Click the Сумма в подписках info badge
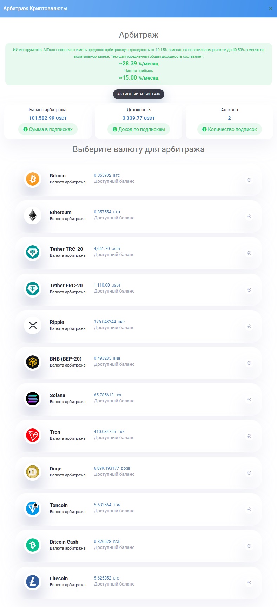277x607 pixels. point(48,129)
